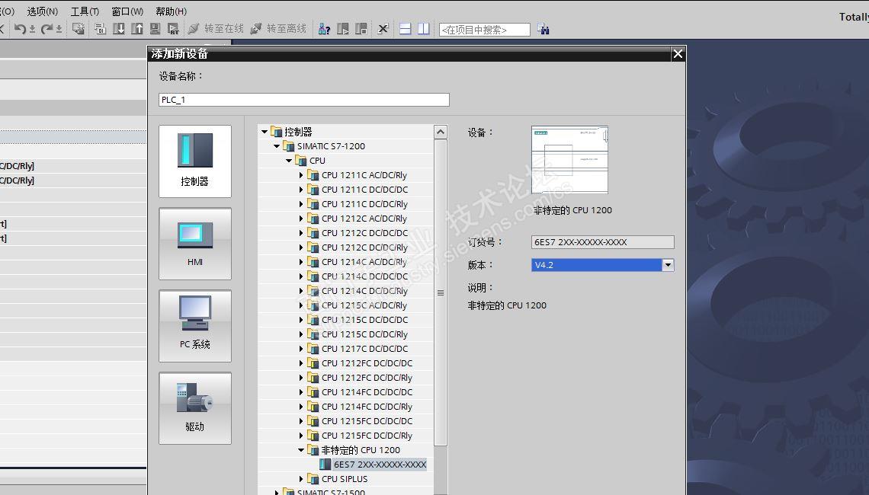Open the 选项(N) menu
The image size is (869, 495).
point(43,11)
